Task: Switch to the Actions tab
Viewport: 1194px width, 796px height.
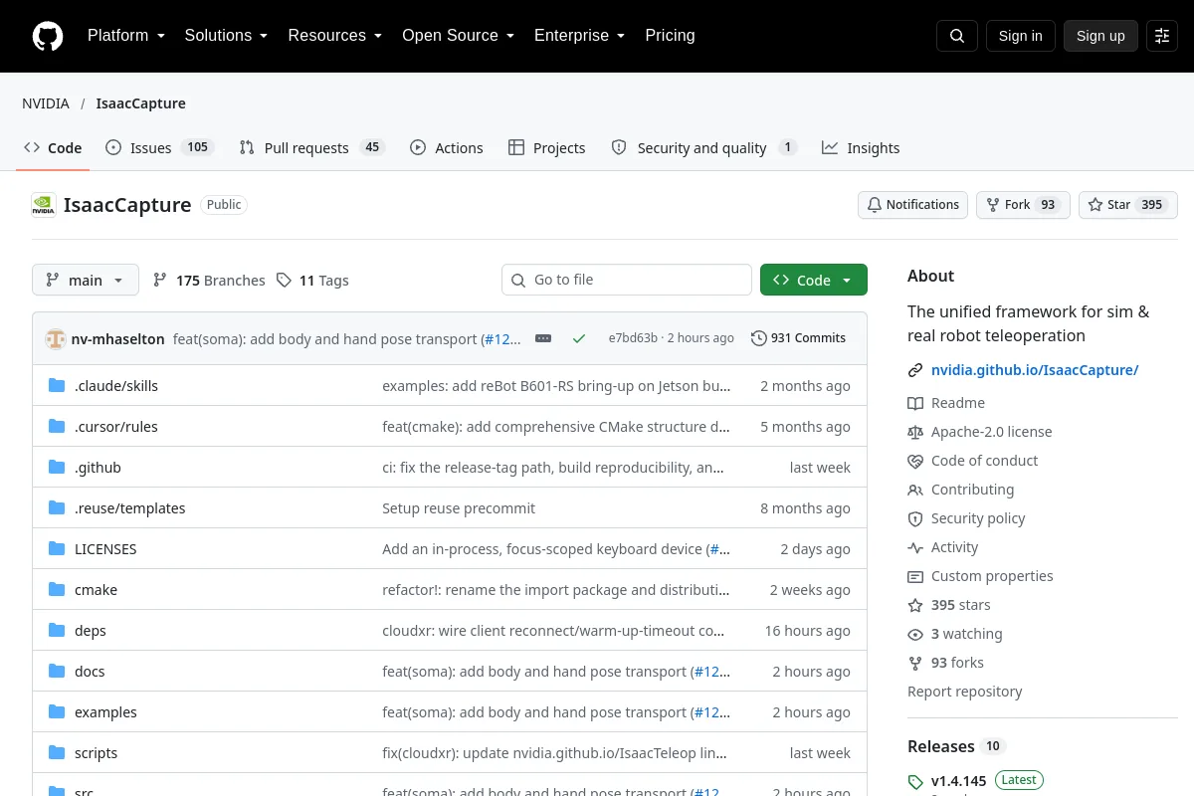Action: [447, 148]
